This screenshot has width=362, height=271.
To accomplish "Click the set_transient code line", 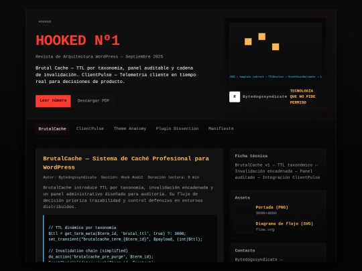I will pyautogui.click(x=125, y=240).
